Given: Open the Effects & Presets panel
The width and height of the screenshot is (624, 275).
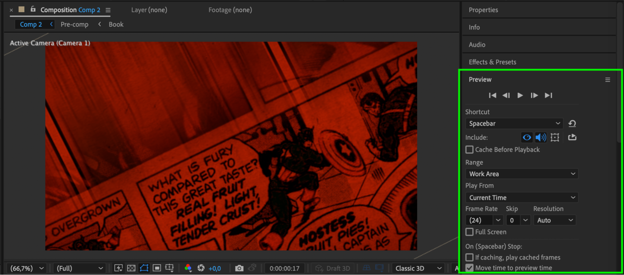Looking at the screenshot, I should (492, 62).
